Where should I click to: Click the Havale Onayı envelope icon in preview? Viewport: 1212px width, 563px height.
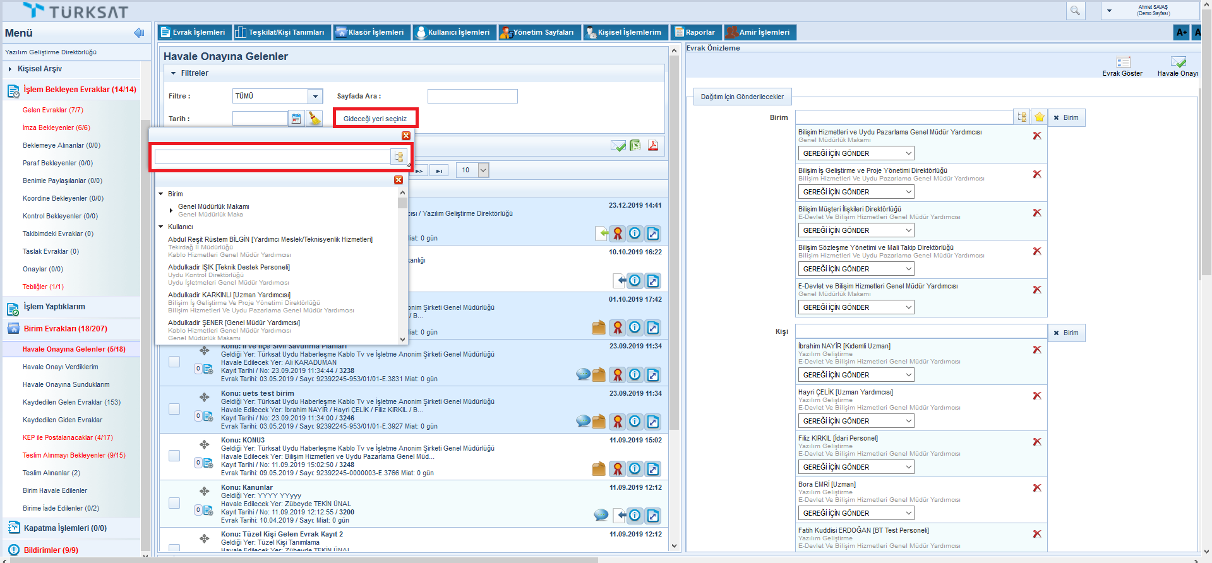[x=1178, y=62]
